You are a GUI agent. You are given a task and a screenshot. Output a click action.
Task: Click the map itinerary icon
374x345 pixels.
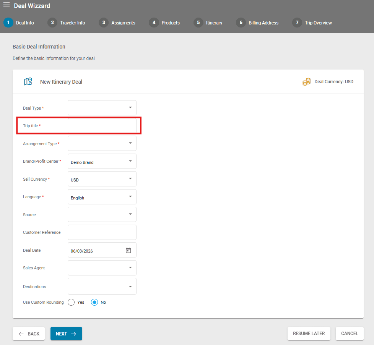[x=28, y=82]
